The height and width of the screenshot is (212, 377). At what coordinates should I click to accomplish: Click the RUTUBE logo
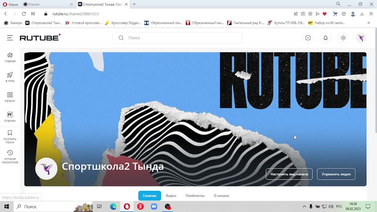click(40, 37)
